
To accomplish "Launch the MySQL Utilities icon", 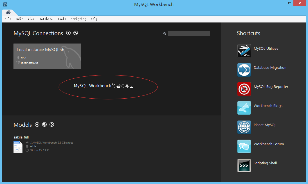I will pos(244,51).
